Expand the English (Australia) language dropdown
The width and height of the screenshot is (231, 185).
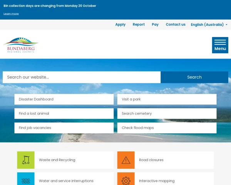click(209, 25)
